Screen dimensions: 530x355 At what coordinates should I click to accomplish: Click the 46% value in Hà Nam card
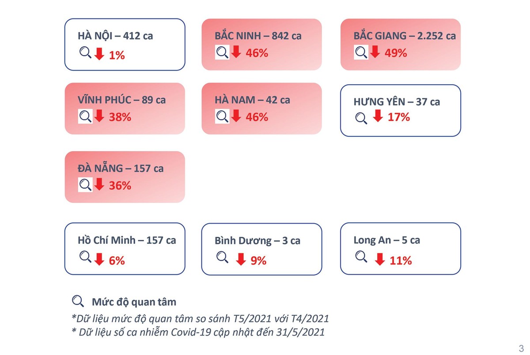pyautogui.click(x=257, y=117)
